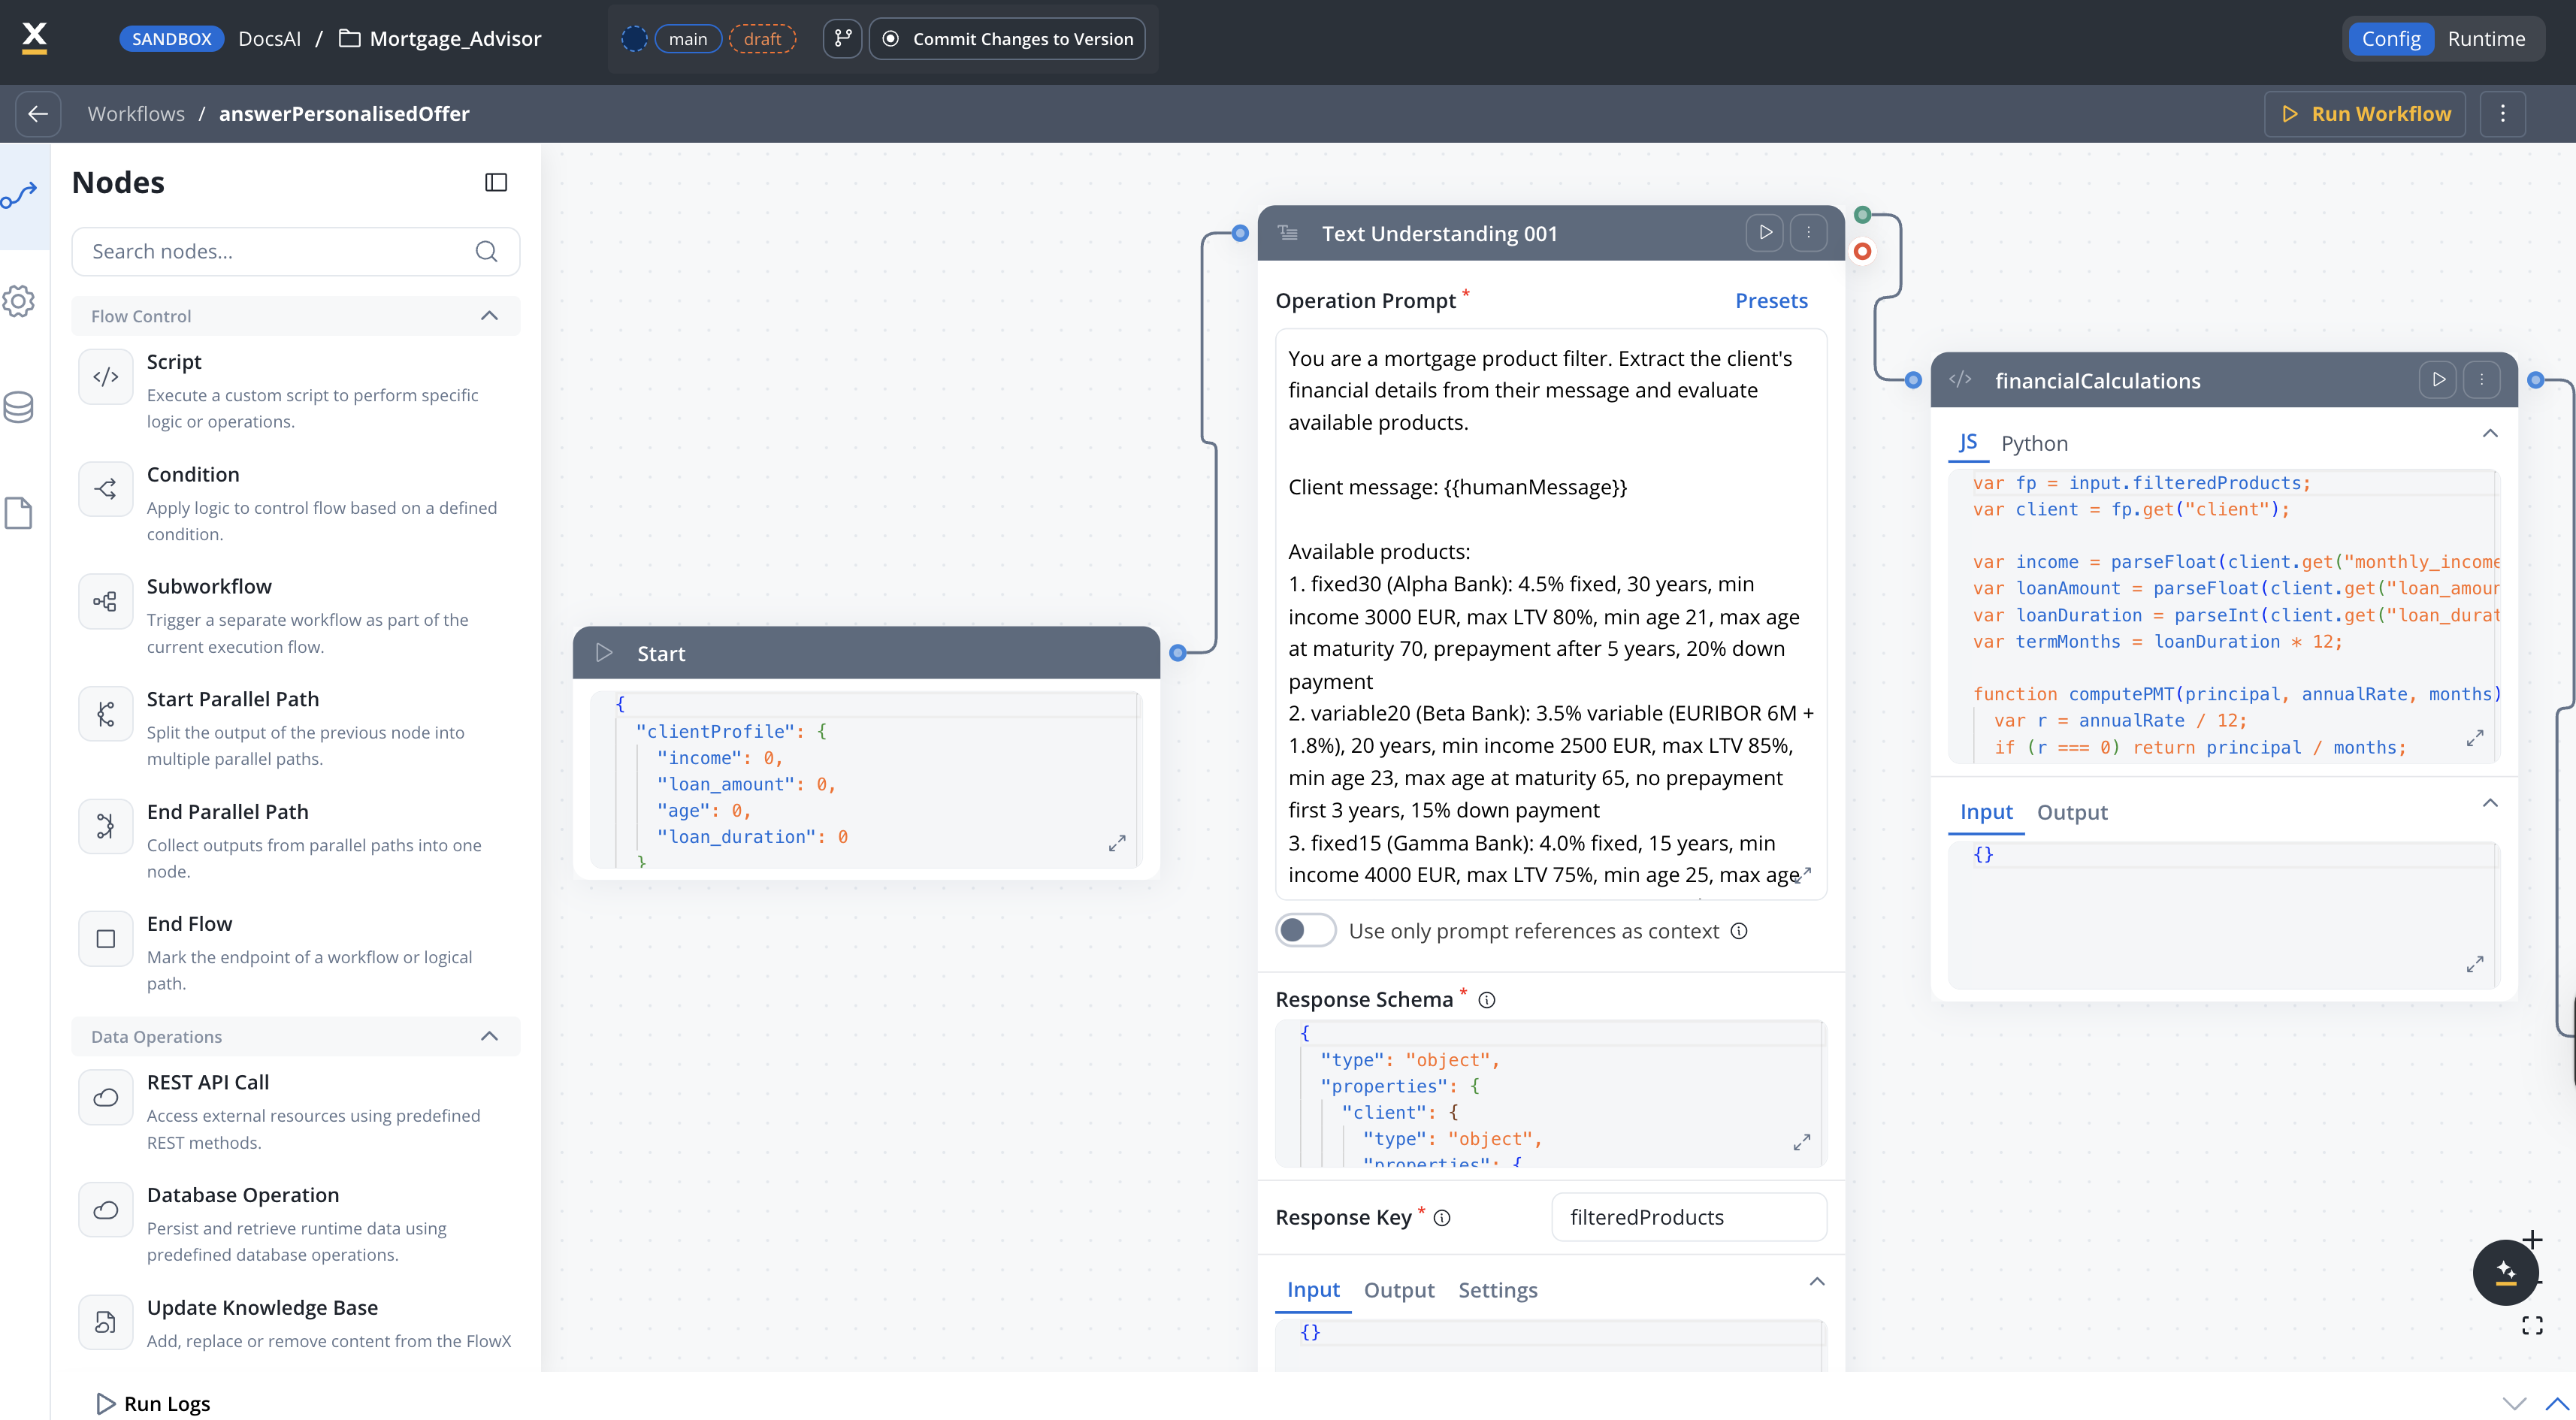Image resolution: width=2576 pixels, height=1420 pixels.
Task: Open the branching icon next to main badge
Action: point(842,38)
